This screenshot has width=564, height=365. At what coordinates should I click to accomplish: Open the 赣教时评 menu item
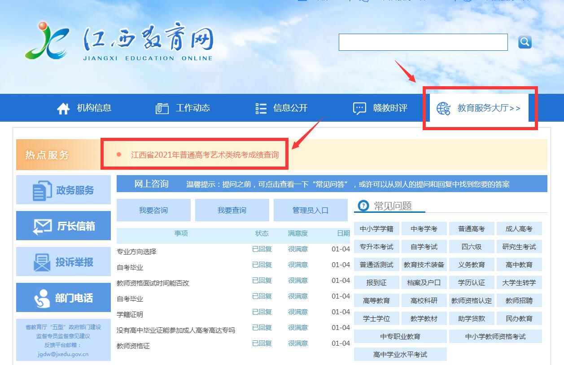click(x=390, y=108)
